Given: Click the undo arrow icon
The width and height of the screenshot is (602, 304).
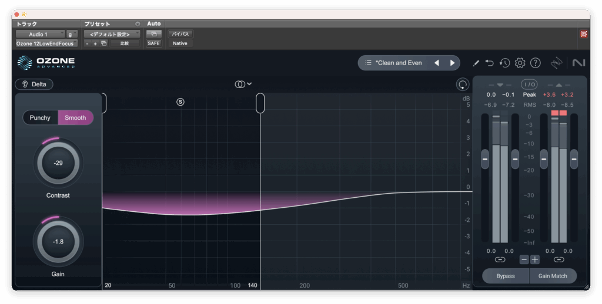Looking at the screenshot, I should pos(489,63).
